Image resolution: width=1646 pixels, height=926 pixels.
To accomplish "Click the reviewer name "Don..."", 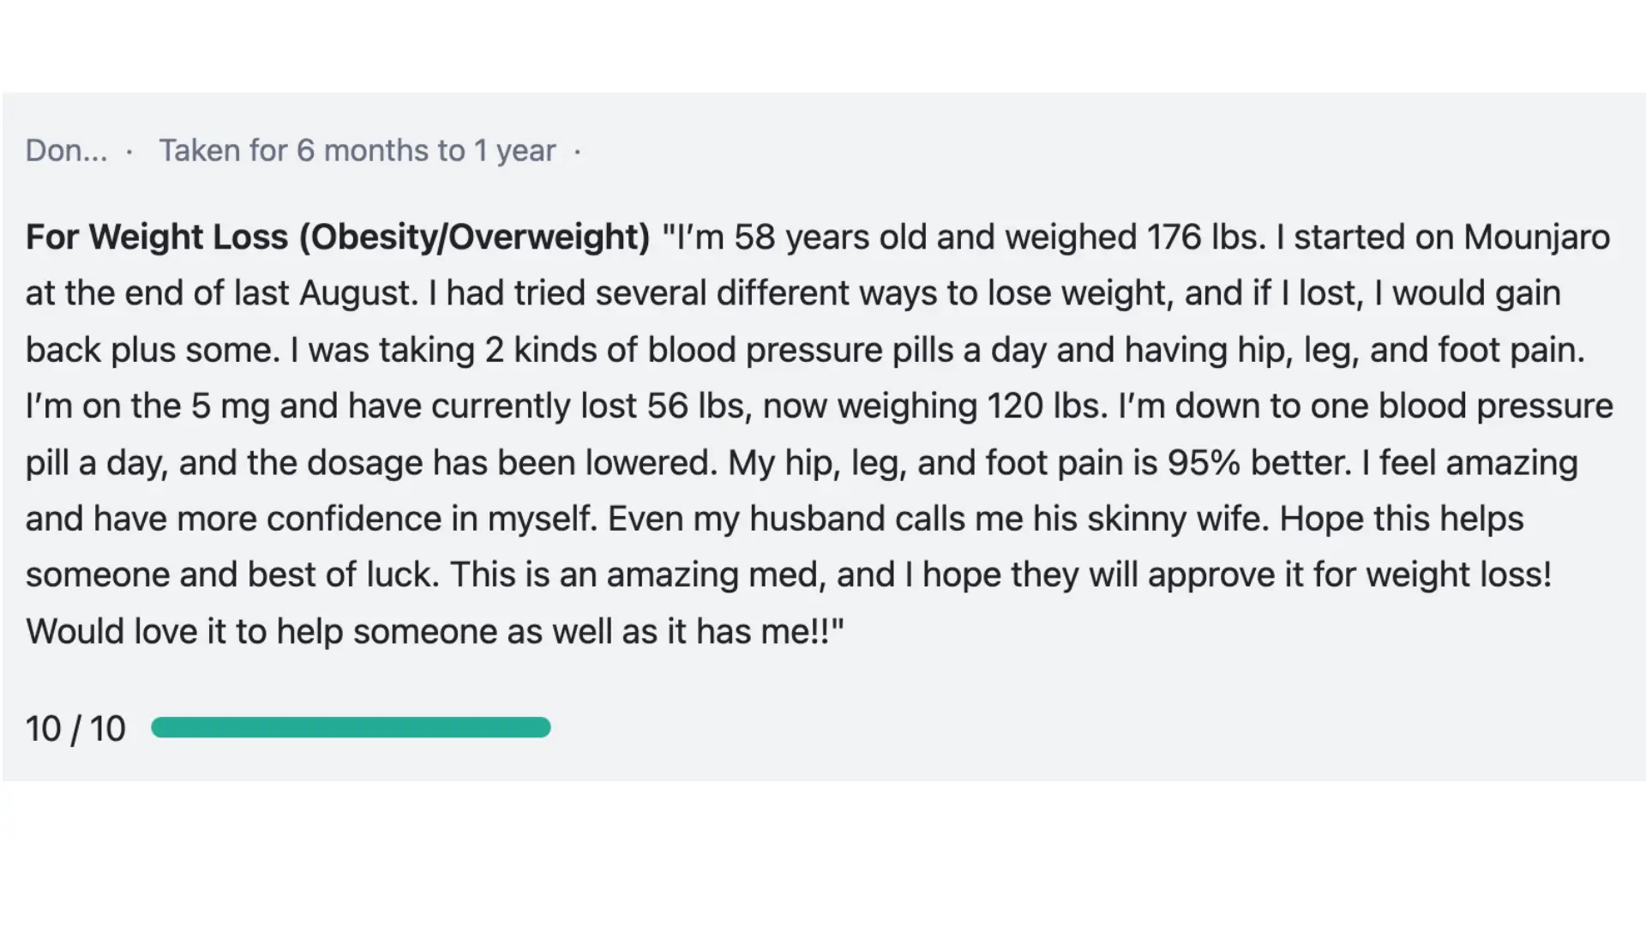I will pos(66,151).
